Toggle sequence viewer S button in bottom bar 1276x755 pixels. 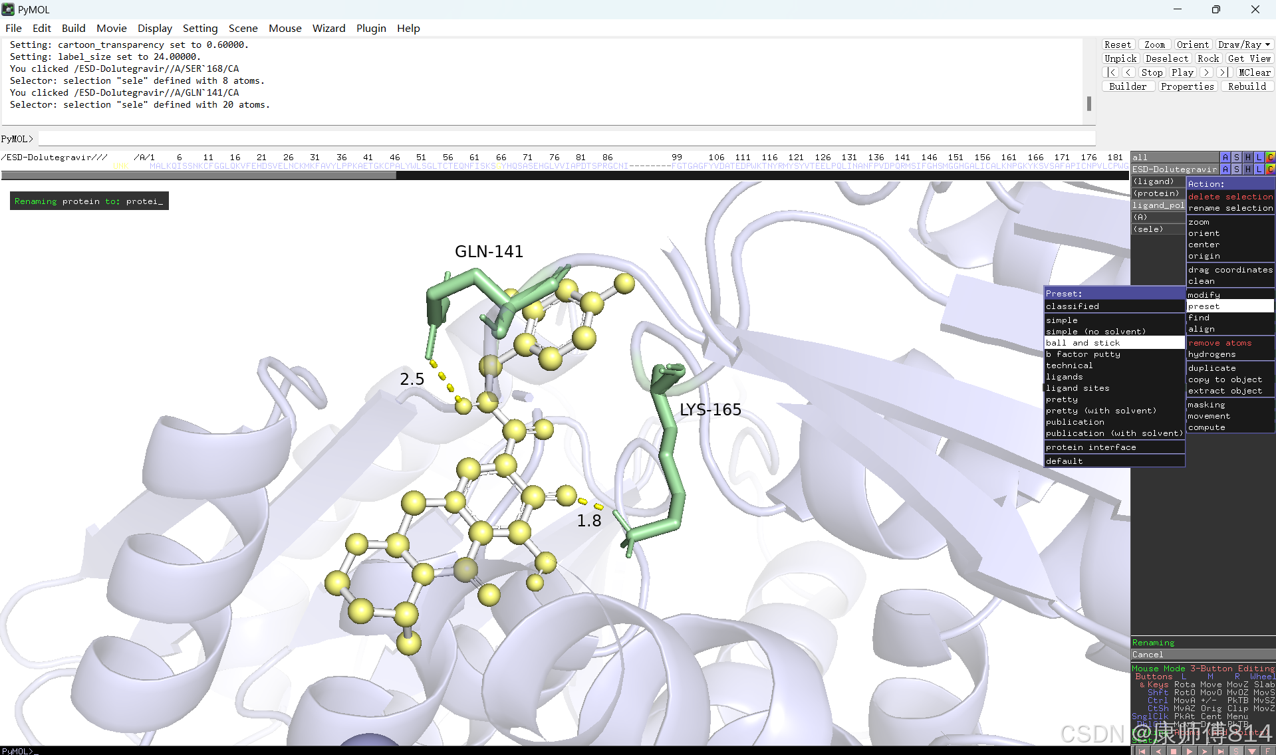click(x=1236, y=751)
